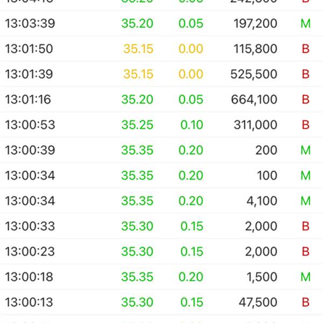Screen dimensions: 323x323
Task: Tap the 115,800 volume at 13:01:50
Action: tap(255, 49)
